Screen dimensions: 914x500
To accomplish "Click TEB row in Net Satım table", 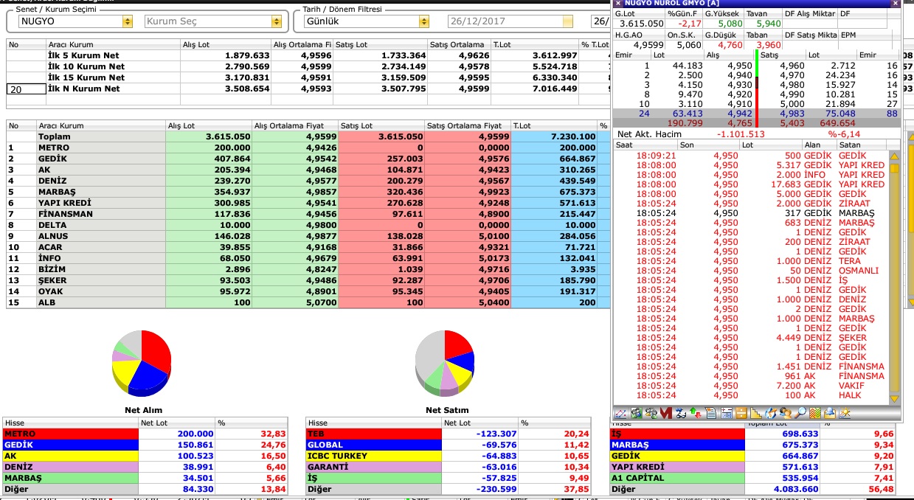I will [x=448, y=434].
